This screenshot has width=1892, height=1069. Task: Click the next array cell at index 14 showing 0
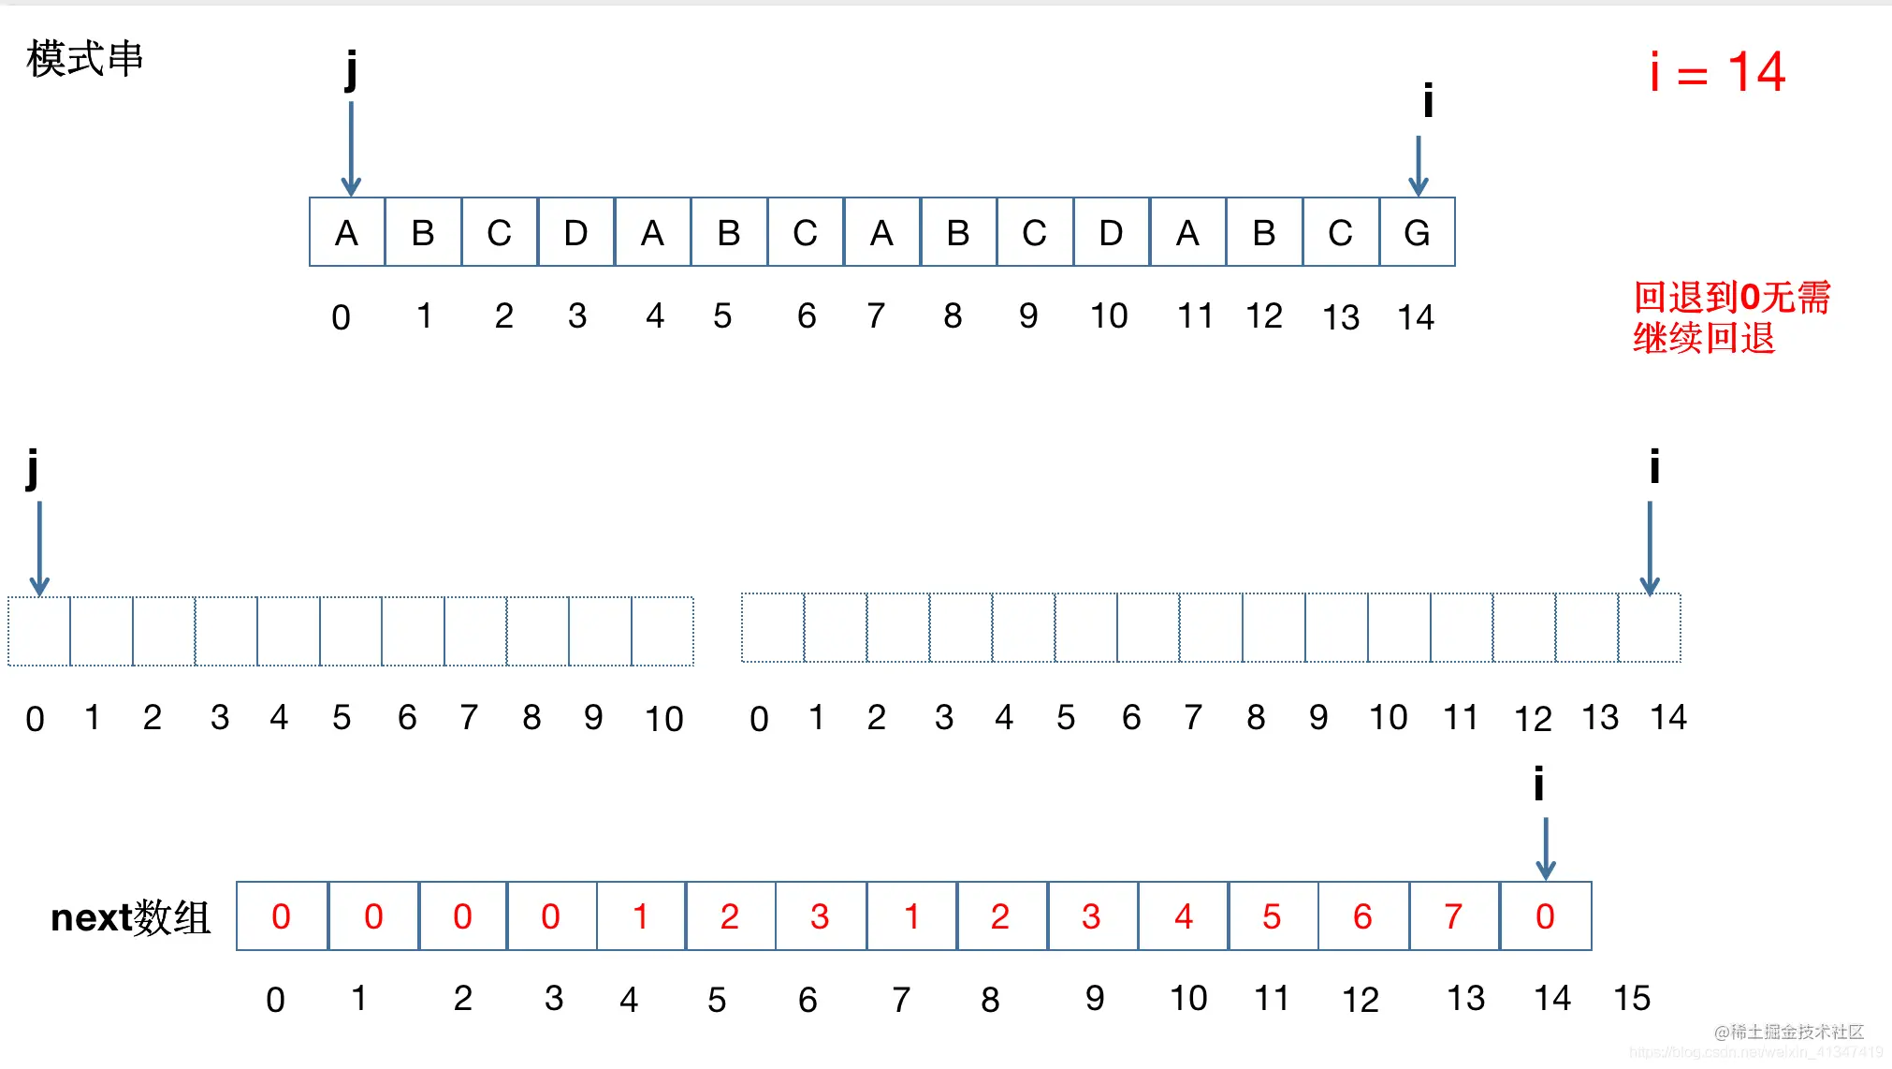click(1546, 916)
